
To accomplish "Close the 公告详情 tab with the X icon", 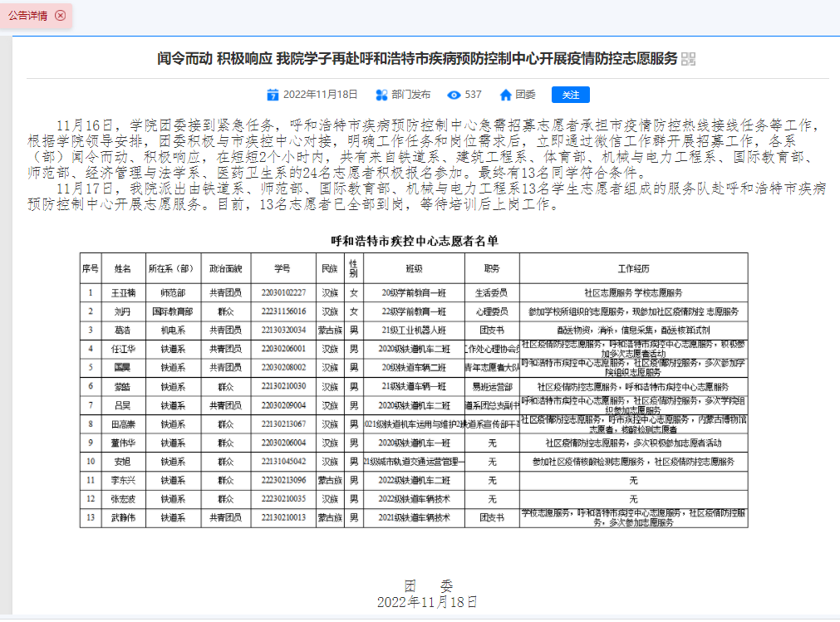I will pyautogui.click(x=61, y=16).
